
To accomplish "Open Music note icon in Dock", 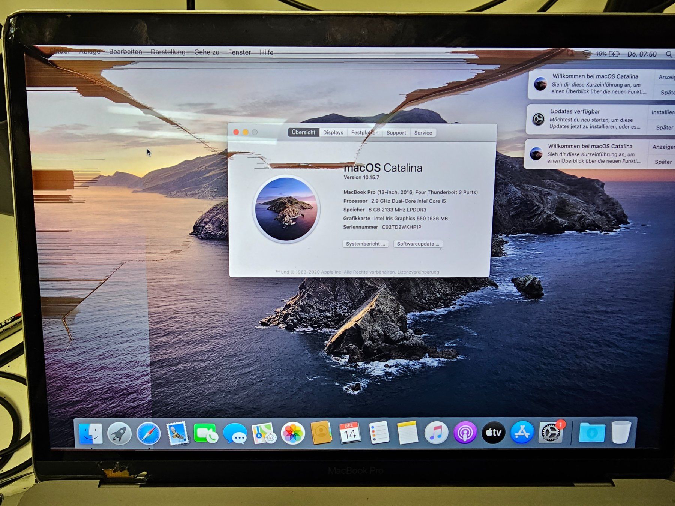I will click(x=436, y=433).
